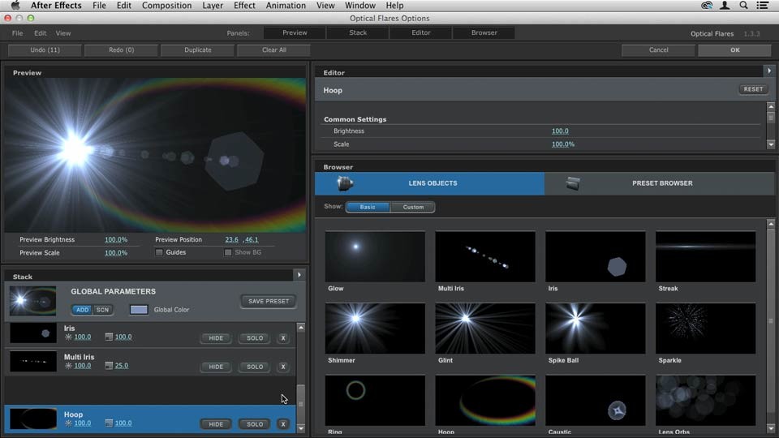Click Undo (11) button
The image size is (779, 438).
(45, 50)
